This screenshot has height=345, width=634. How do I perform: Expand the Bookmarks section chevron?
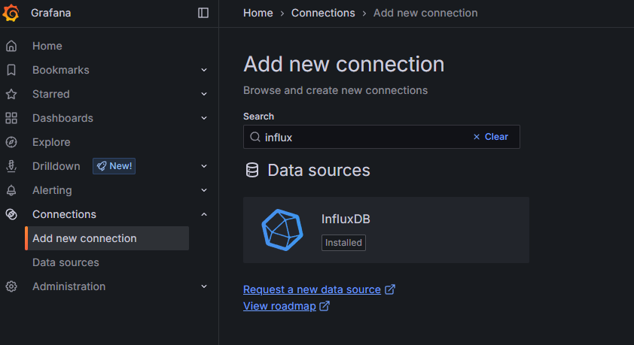pyautogui.click(x=204, y=70)
